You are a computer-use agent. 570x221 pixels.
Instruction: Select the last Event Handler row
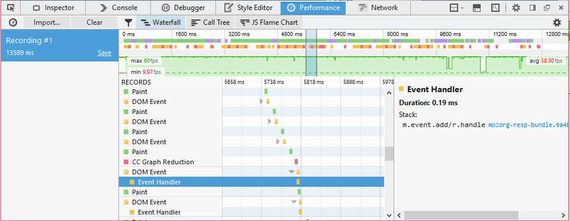[x=252, y=212]
